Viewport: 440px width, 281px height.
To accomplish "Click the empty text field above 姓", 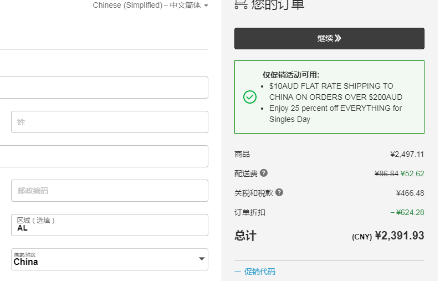I will [104, 88].
